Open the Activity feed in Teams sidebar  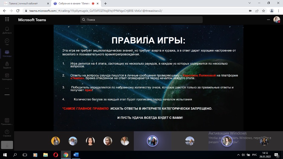[7, 30]
